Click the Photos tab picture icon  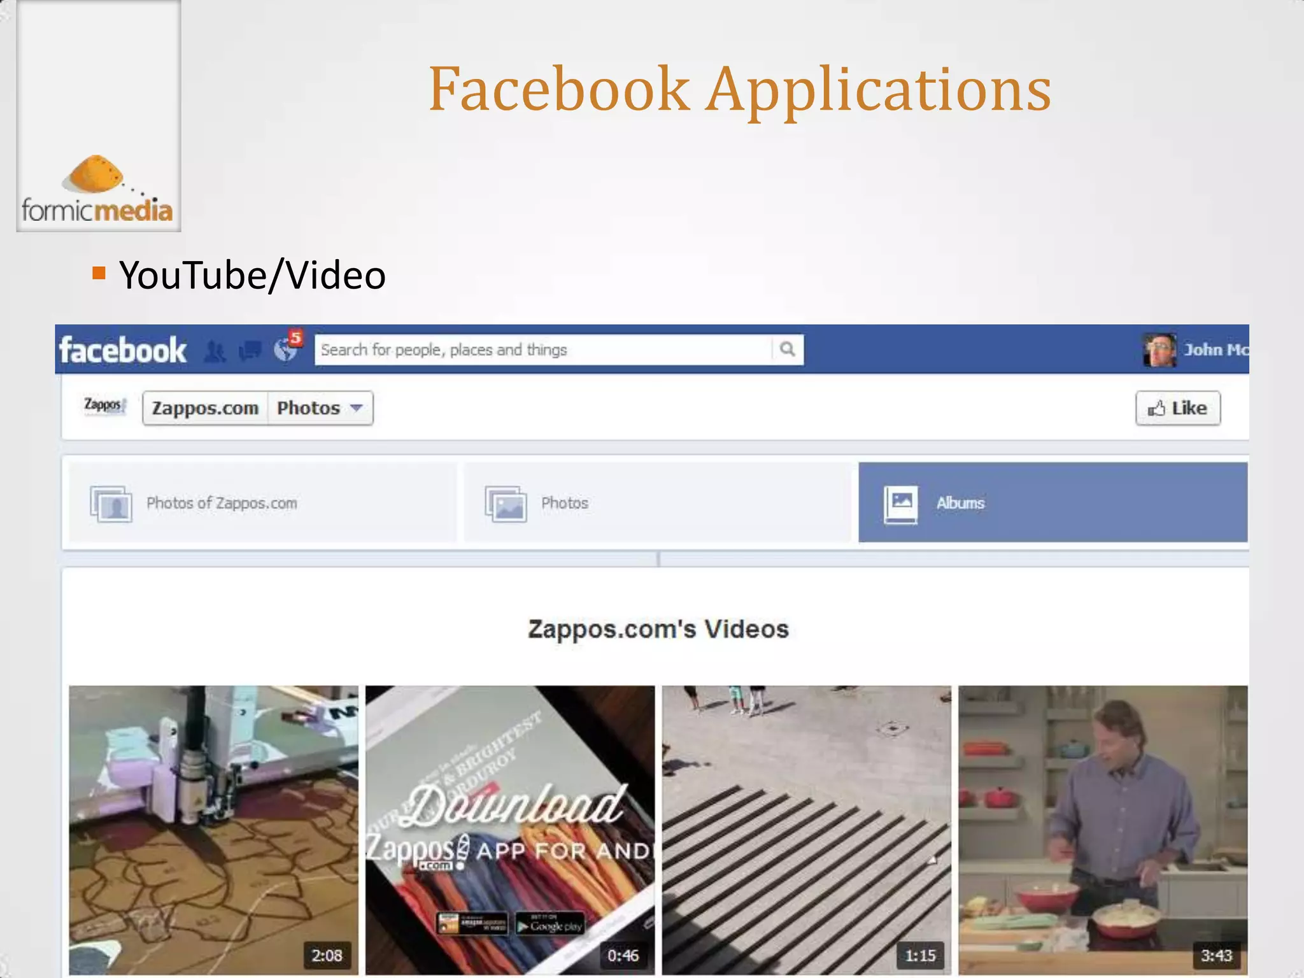[x=506, y=503]
